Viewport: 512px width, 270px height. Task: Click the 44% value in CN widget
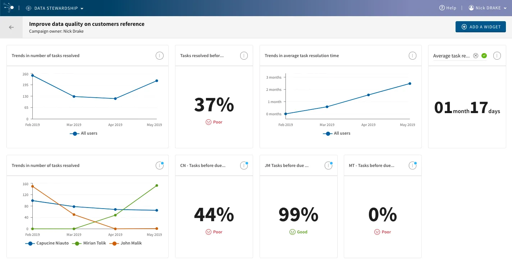point(214,215)
